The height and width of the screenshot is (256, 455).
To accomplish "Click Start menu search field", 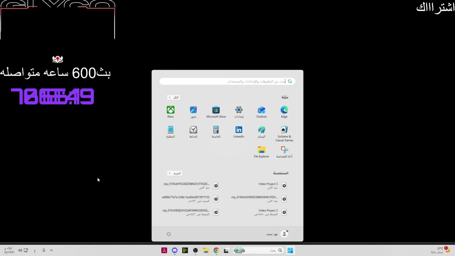I will point(227,81).
